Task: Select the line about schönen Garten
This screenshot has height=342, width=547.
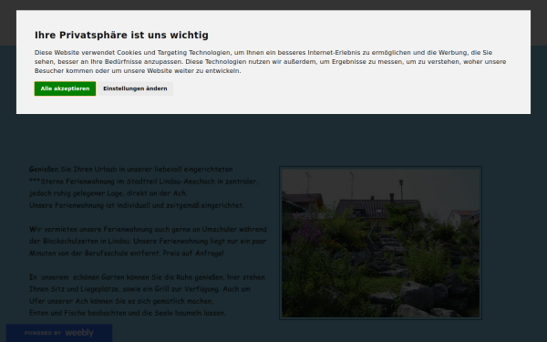Action: pyautogui.click(x=147, y=277)
